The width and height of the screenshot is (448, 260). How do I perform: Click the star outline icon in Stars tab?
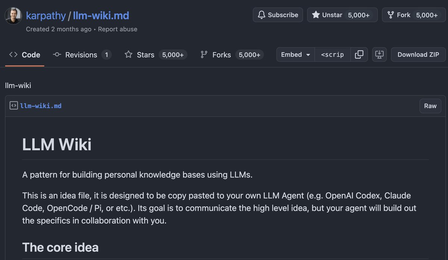tap(128, 54)
